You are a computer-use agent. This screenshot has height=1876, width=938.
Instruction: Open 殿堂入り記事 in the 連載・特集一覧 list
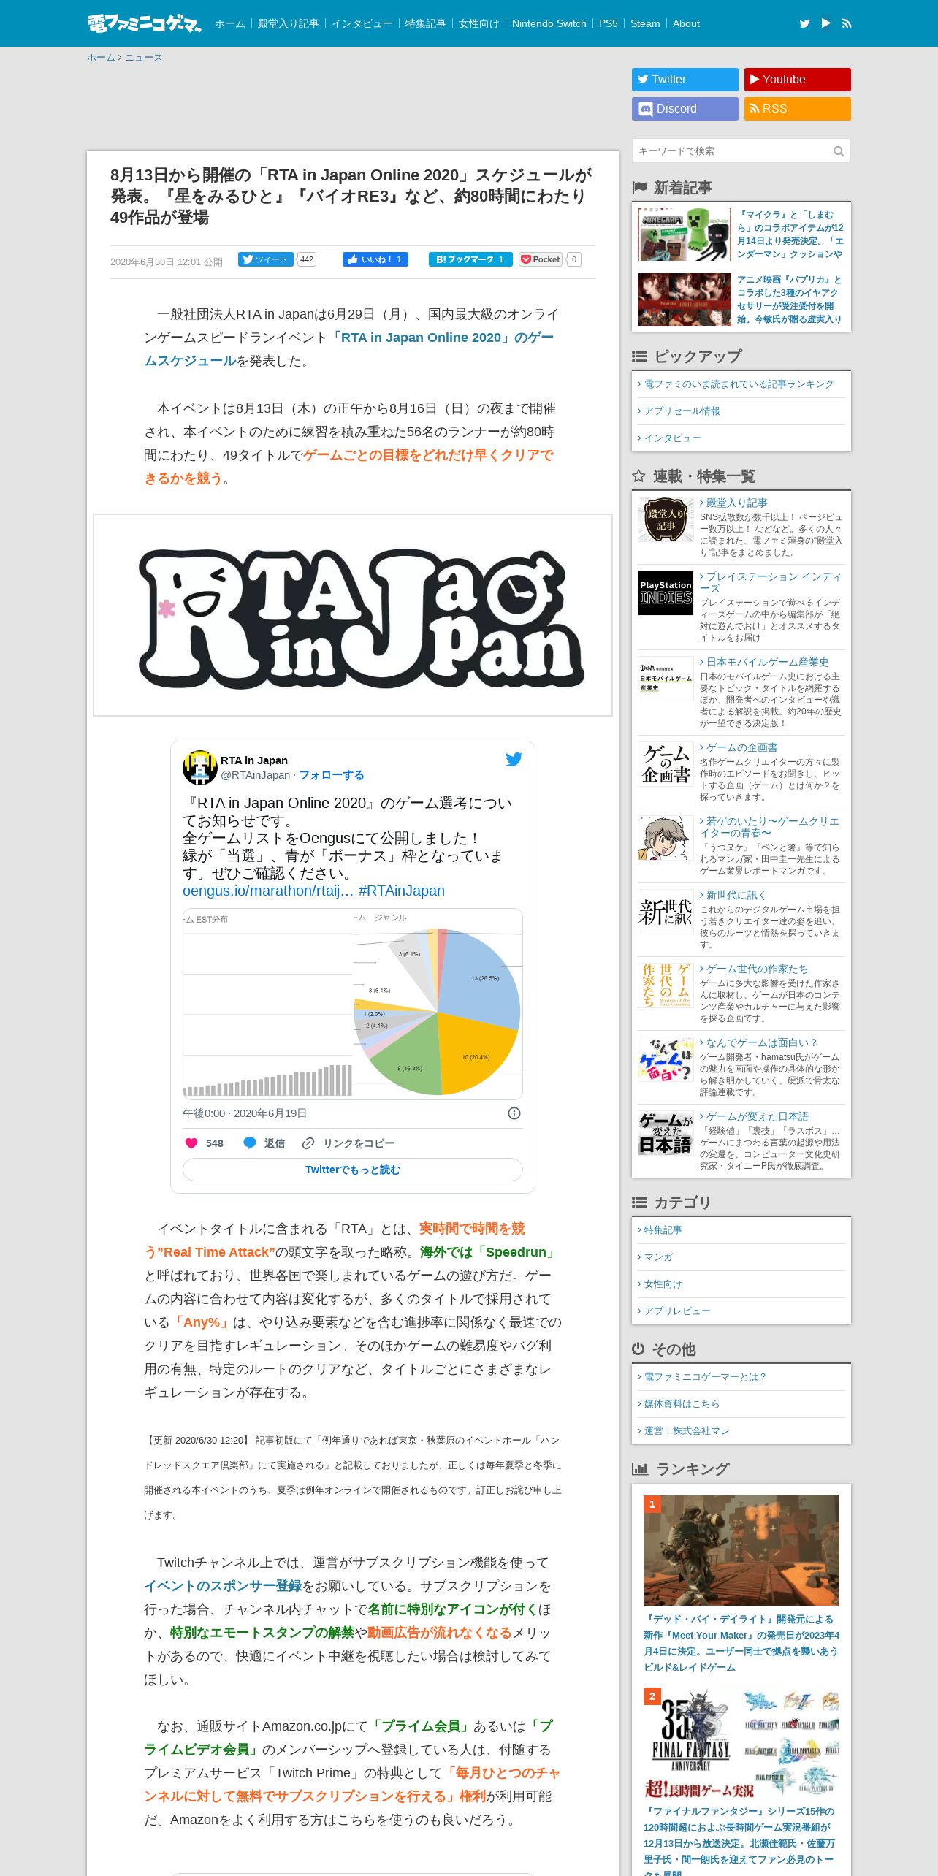[736, 503]
